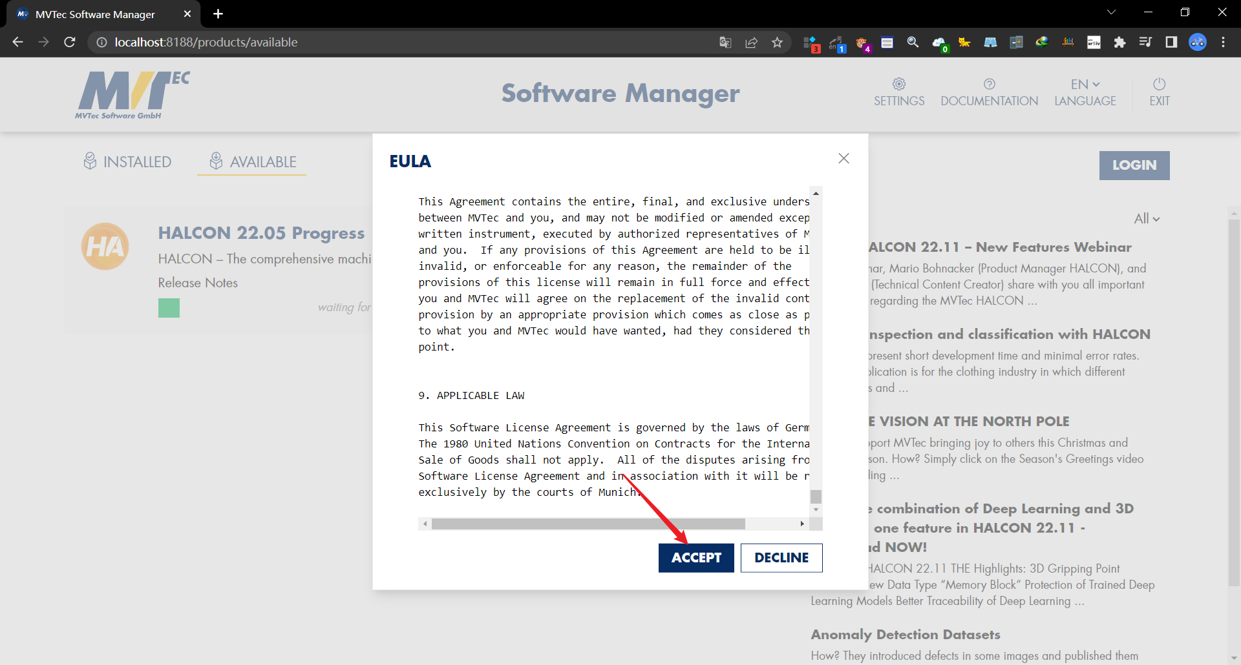Decline the EULA agreement
Viewport: 1241px width, 665px height.
point(781,558)
